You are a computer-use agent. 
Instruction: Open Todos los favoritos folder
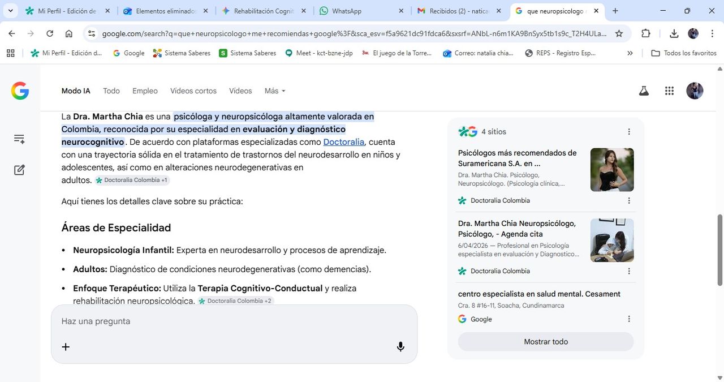[684, 53]
